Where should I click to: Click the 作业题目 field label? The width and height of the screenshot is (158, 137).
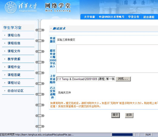(x=53, y=40)
